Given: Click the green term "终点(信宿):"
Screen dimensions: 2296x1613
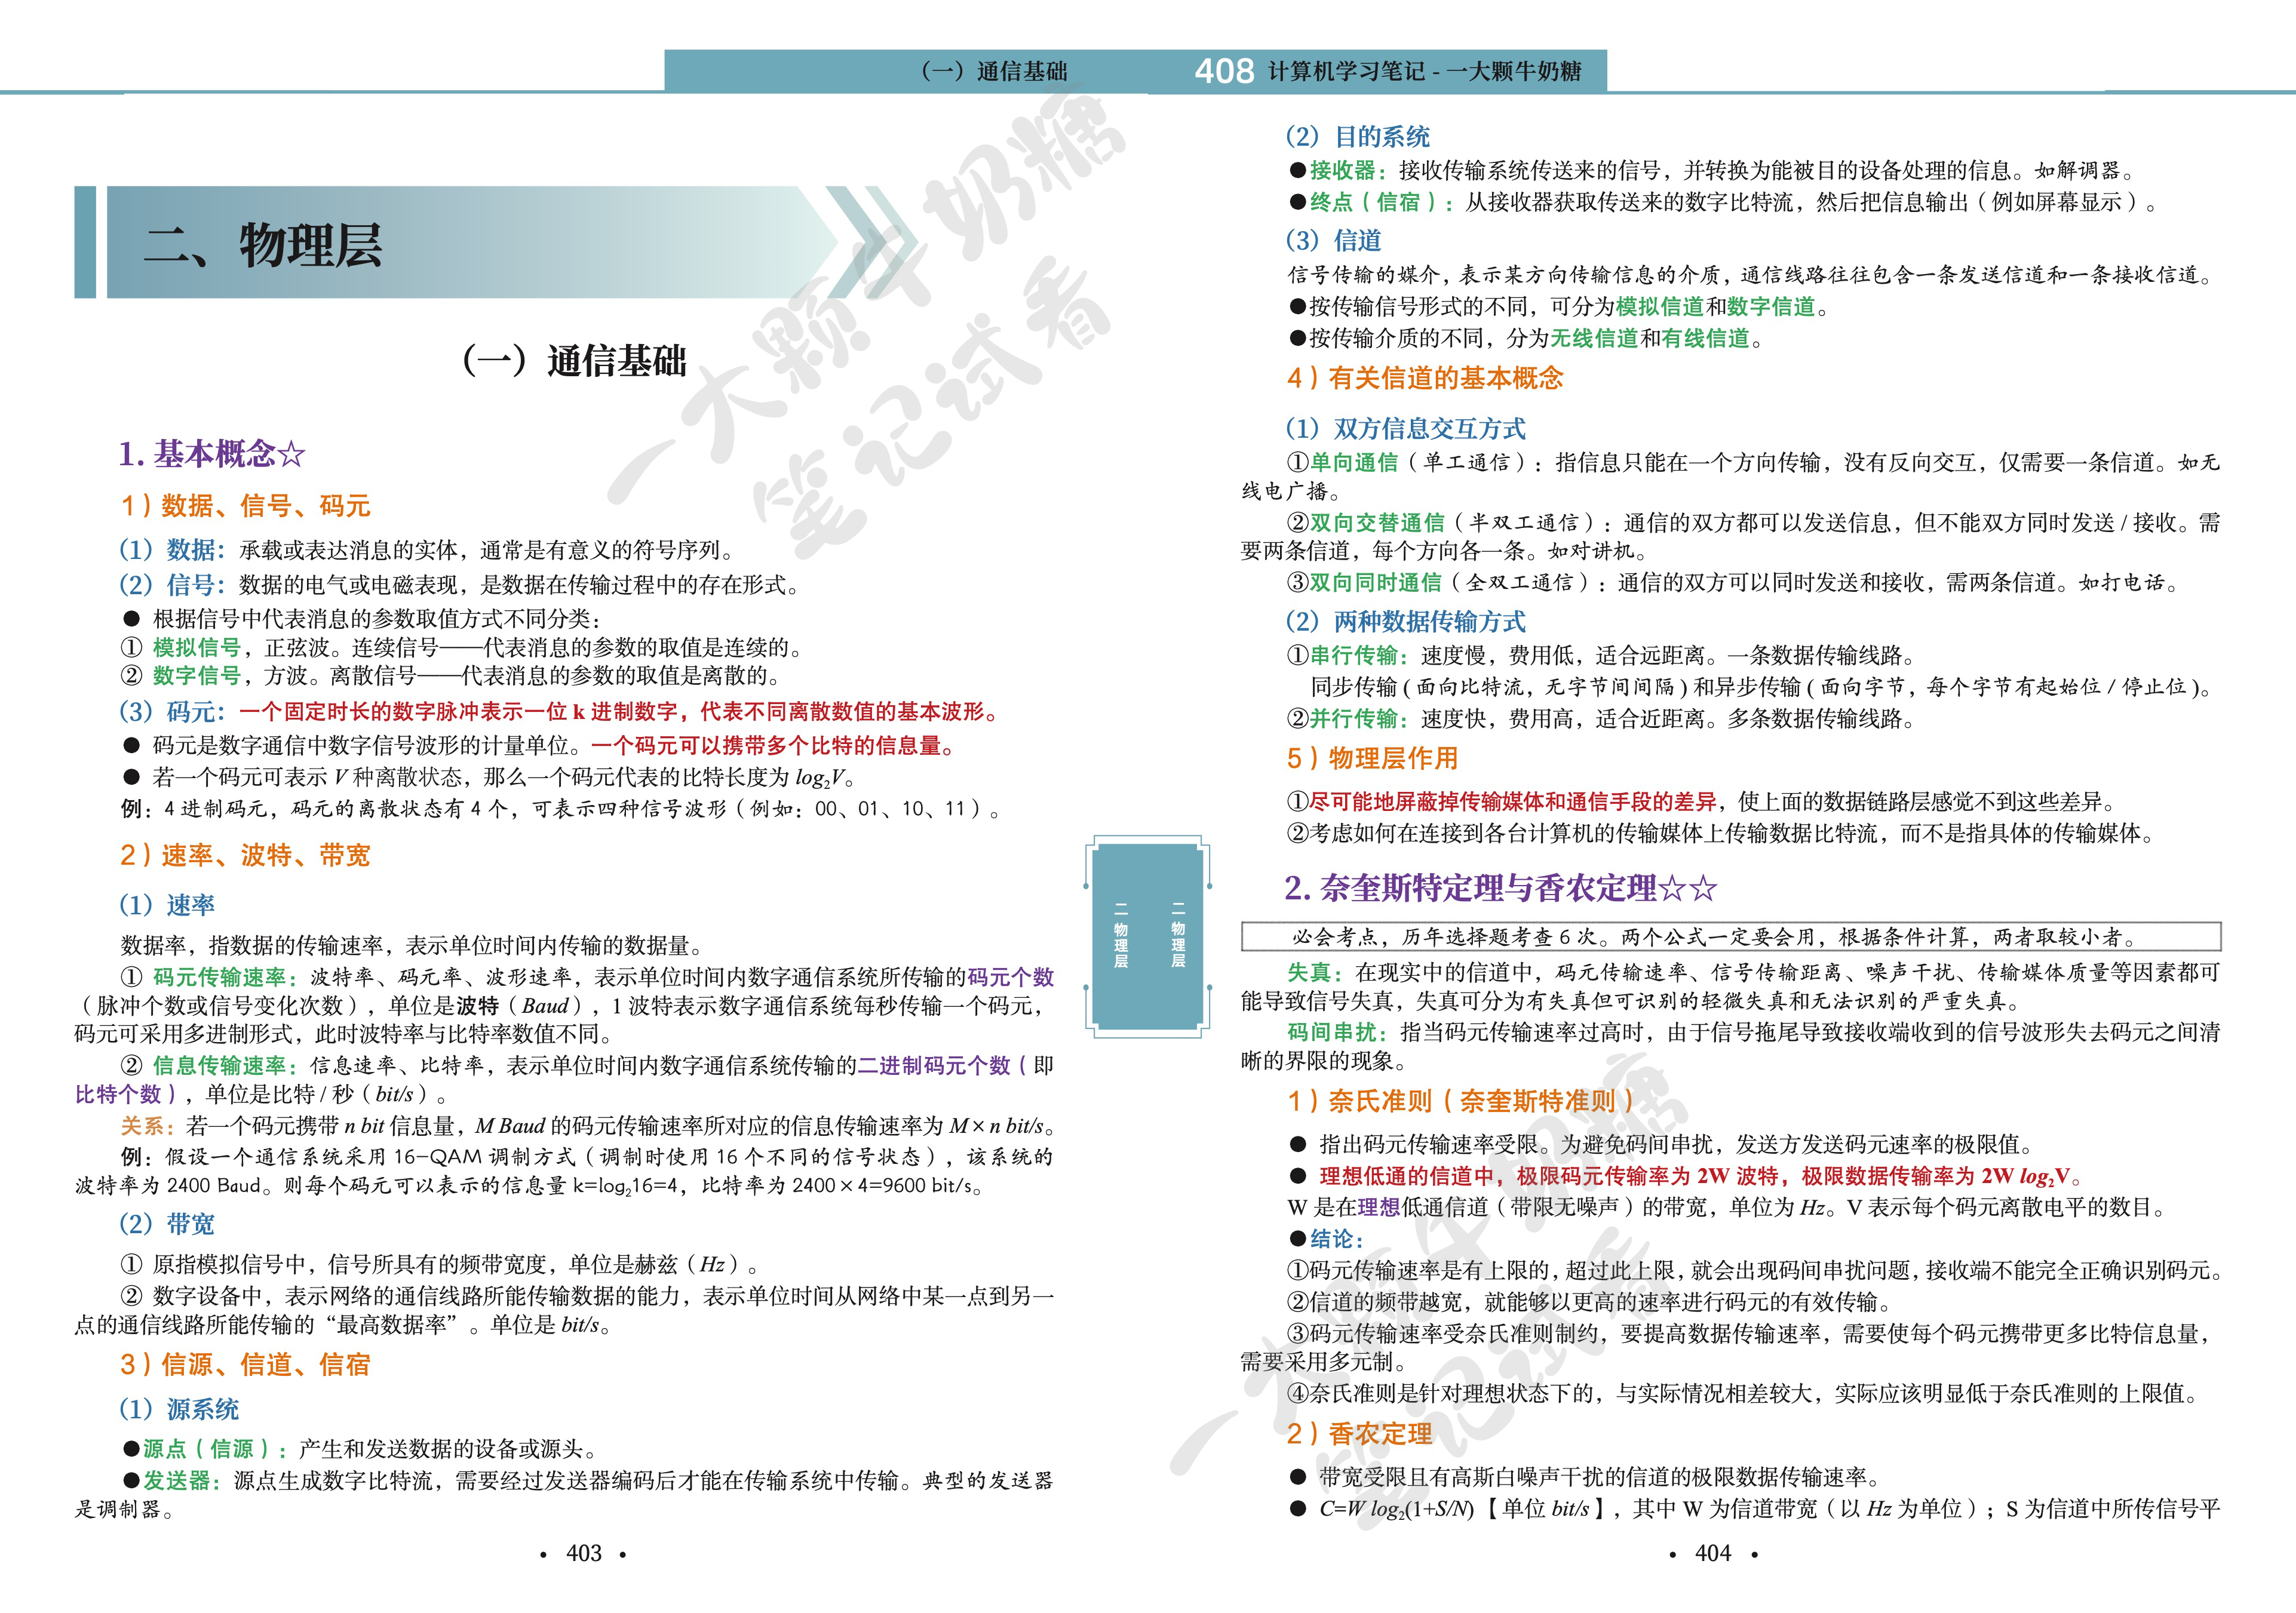Looking at the screenshot, I should (x=1382, y=203).
